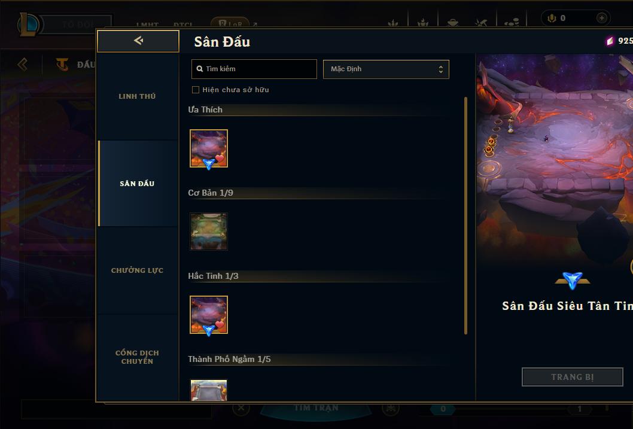Click the up-down arrows on the Mặc Định dropdown
633x429 pixels.
[x=441, y=69]
